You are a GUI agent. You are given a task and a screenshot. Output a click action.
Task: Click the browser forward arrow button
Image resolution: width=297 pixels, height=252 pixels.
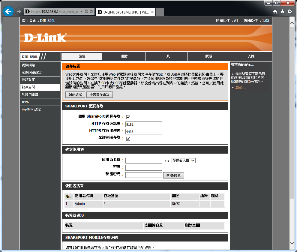pyautogui.click(x=19, y=11)
